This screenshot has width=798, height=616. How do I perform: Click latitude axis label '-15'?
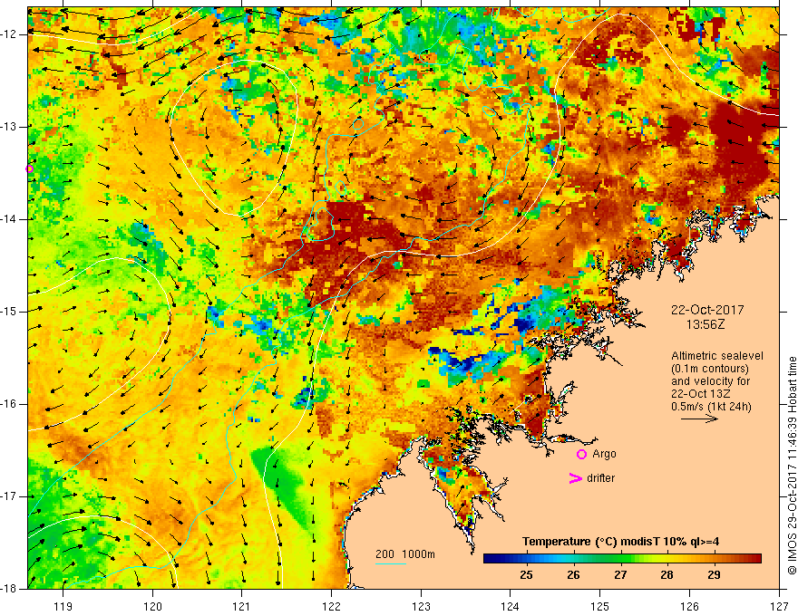[9, 312]
